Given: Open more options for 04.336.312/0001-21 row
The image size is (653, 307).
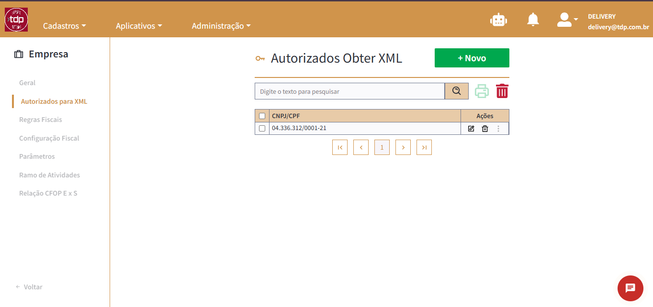Looking at the screenshot, I should 498,129.
